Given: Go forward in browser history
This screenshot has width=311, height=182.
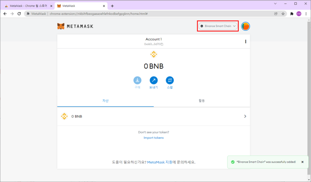Looking at the screenshot, I should pos(12,14).
